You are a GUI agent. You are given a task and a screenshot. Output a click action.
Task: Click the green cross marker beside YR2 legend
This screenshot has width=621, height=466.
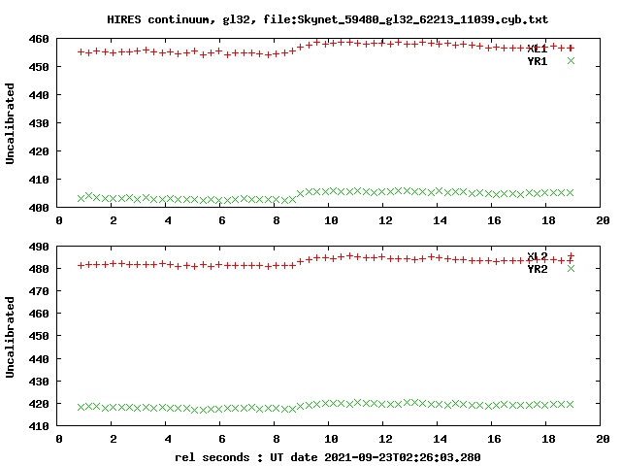[571, 269]
